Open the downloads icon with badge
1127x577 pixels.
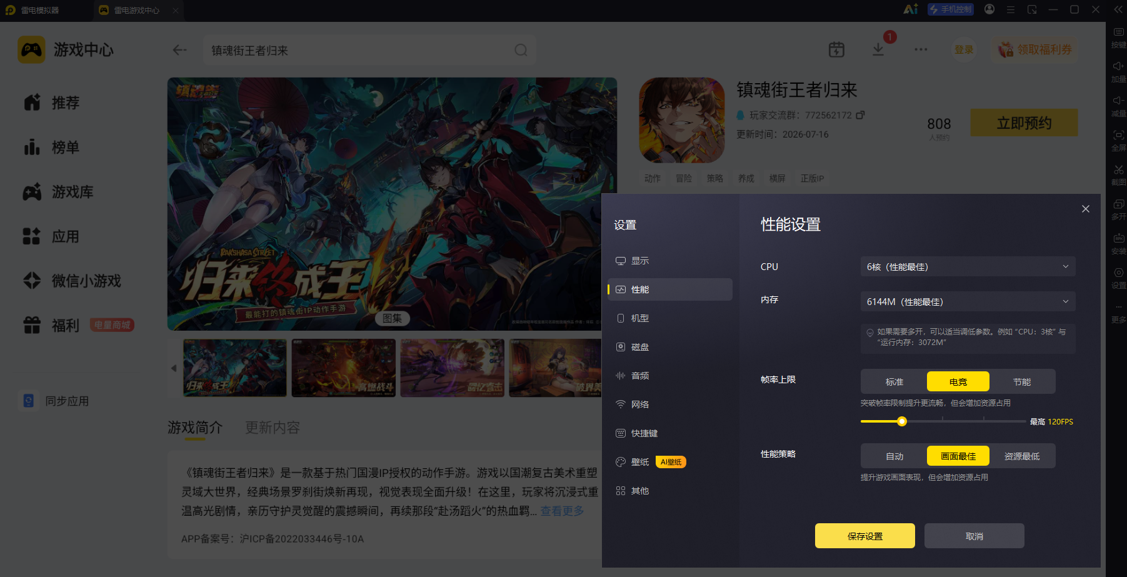point(879,49)
